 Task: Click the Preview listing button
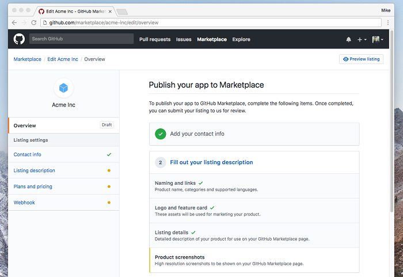click(361, 59)
